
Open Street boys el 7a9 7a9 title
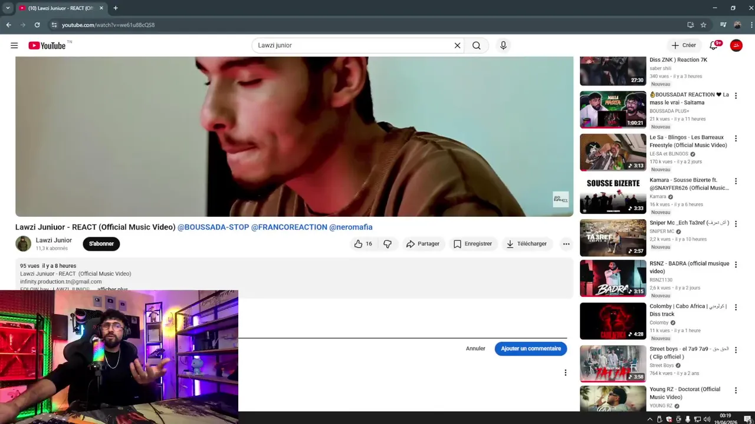[689, 353]
